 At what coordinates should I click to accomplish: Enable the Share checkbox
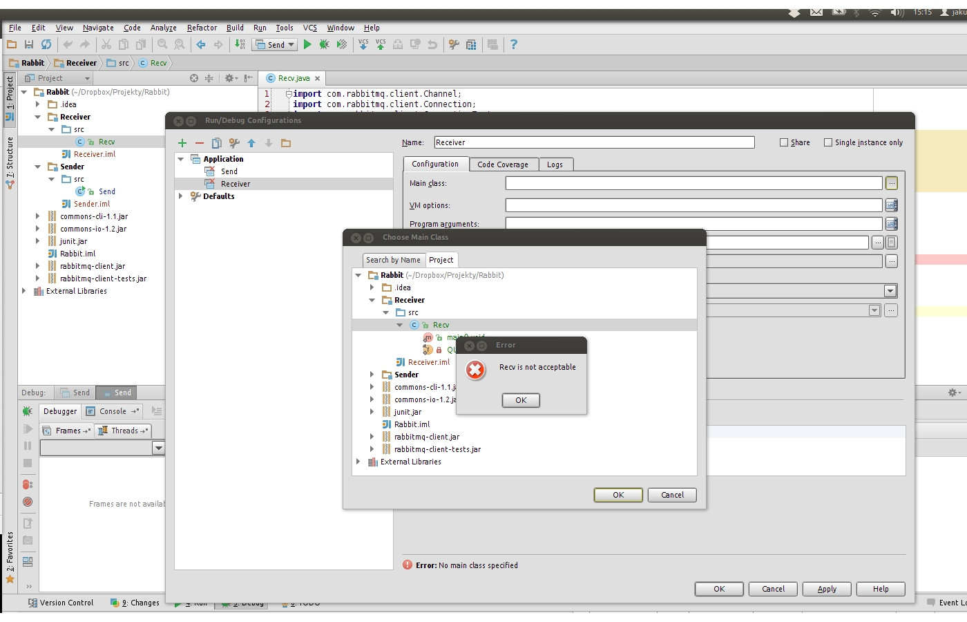pos(784,142)
